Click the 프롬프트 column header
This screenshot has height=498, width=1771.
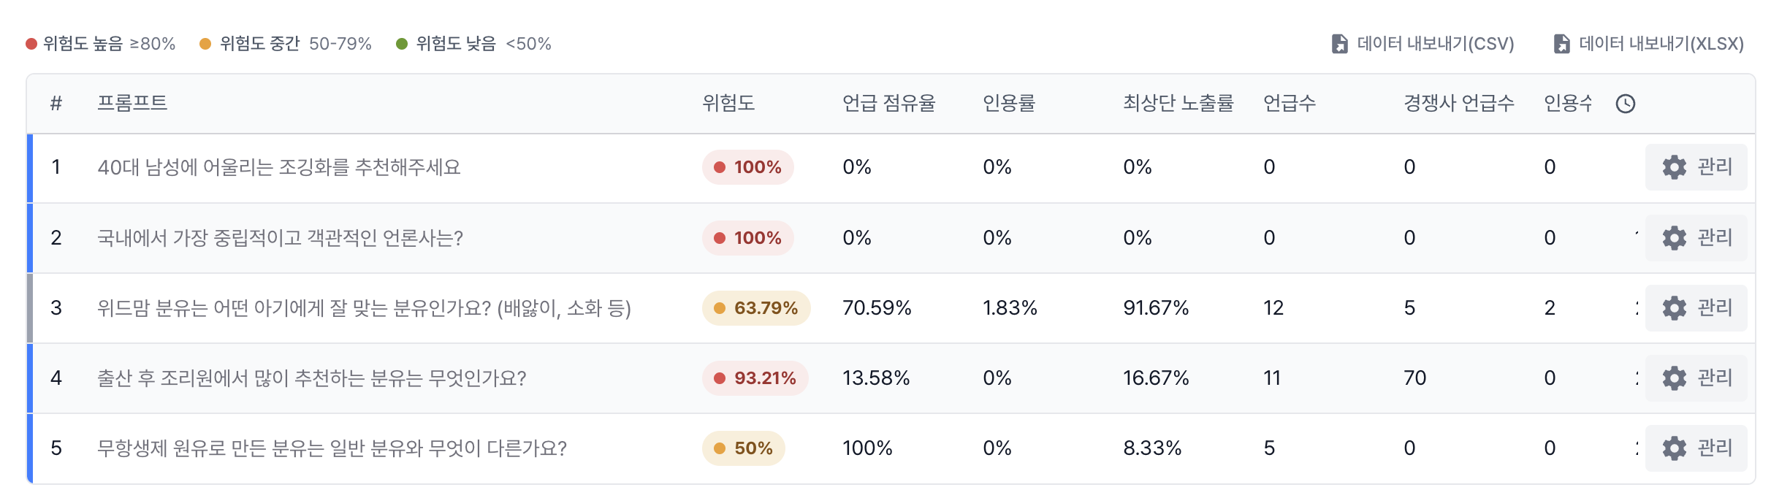point(134,104)
